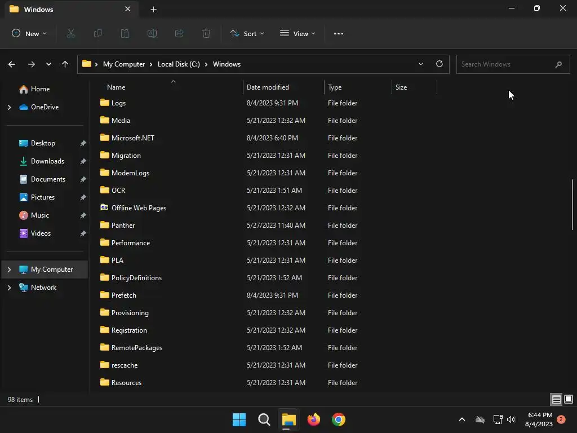Viewport: 577px width, 433px height.
Task: Click the Cut scissors icon
Action: [x=70, y=33]
